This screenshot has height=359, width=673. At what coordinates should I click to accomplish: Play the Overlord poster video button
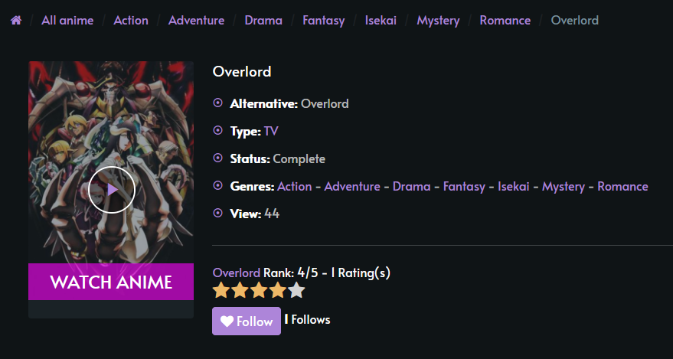pyautogui.click(x=112, y=190)
